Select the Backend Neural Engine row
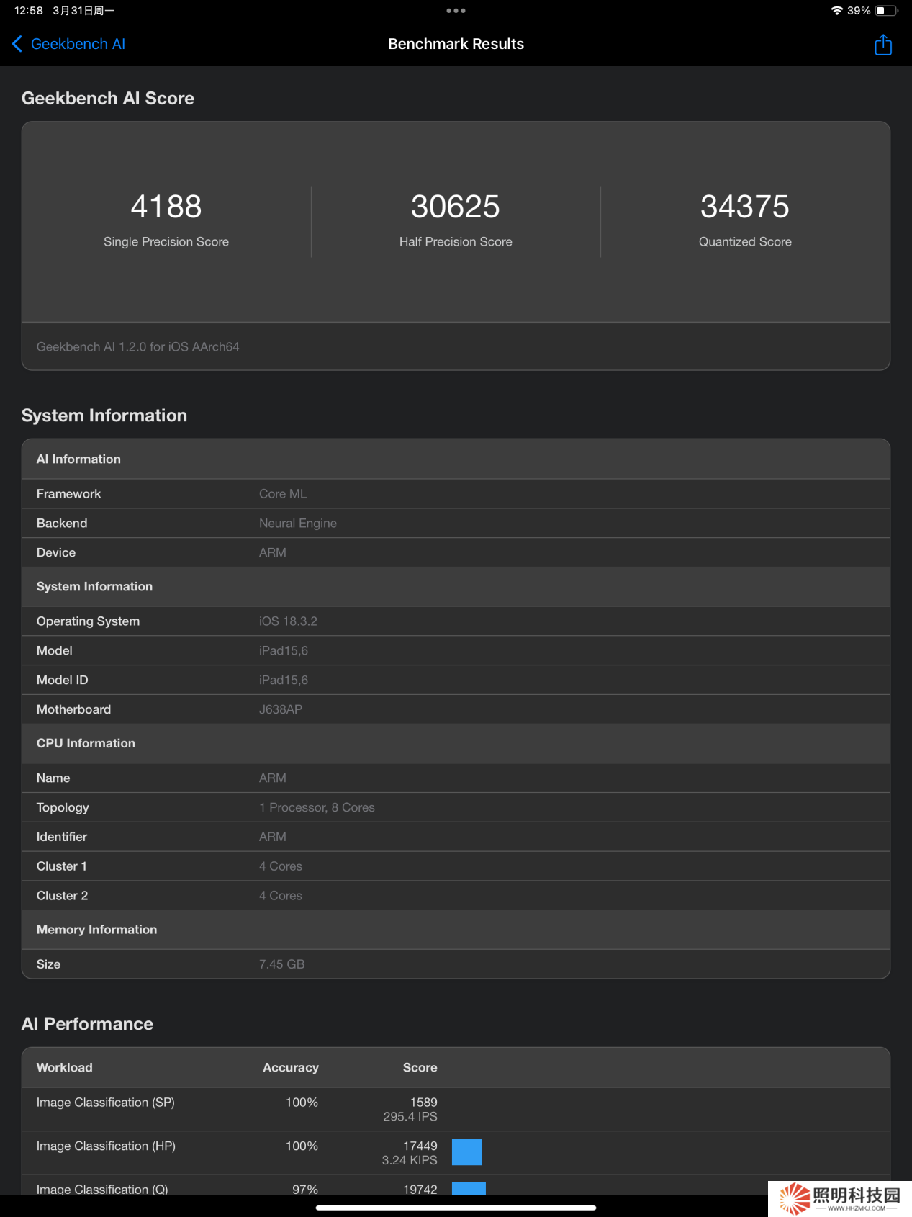 point(456,524)
